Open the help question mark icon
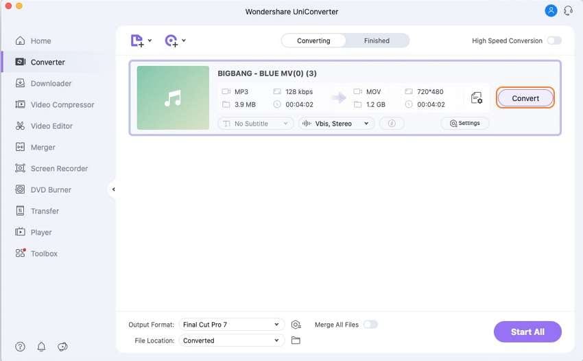 coord(20,347)
